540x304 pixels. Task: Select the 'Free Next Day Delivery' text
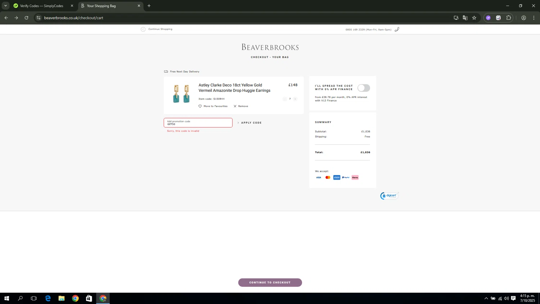(185, 72)
